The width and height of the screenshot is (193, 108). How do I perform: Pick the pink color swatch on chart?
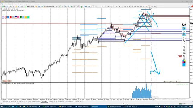tap(18, 17)
